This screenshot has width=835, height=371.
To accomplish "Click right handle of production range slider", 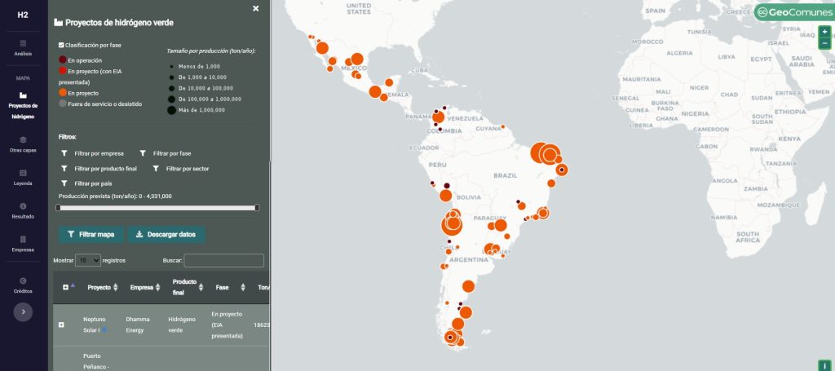I will (257, 208).
